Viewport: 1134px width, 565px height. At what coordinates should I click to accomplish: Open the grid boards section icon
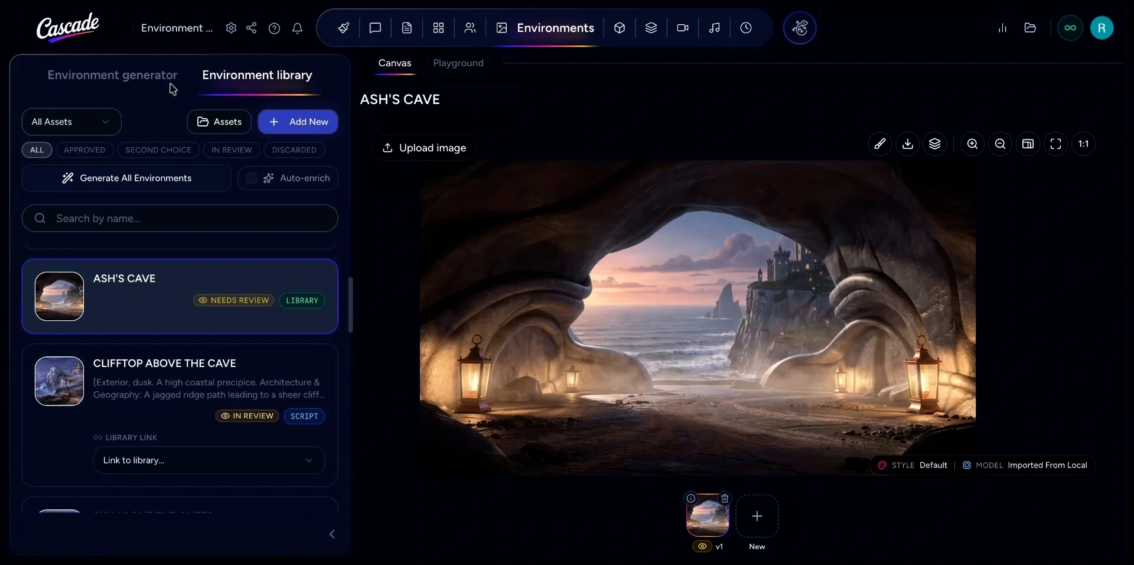pyautogui.click(x=438, y=28)
